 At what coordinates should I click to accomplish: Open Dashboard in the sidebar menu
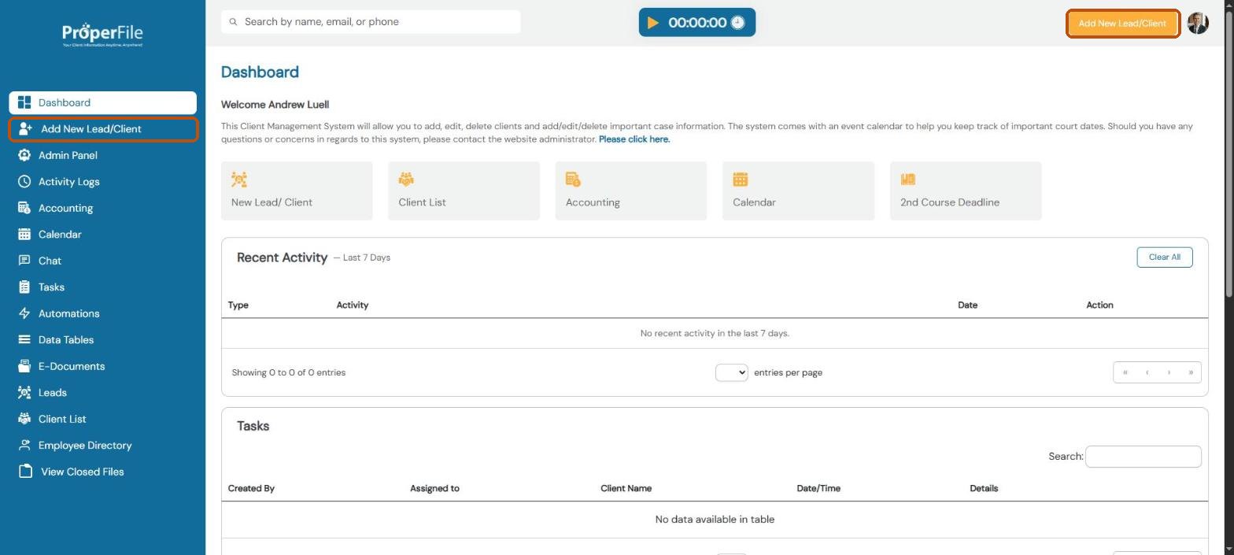(x=103, y=102)
